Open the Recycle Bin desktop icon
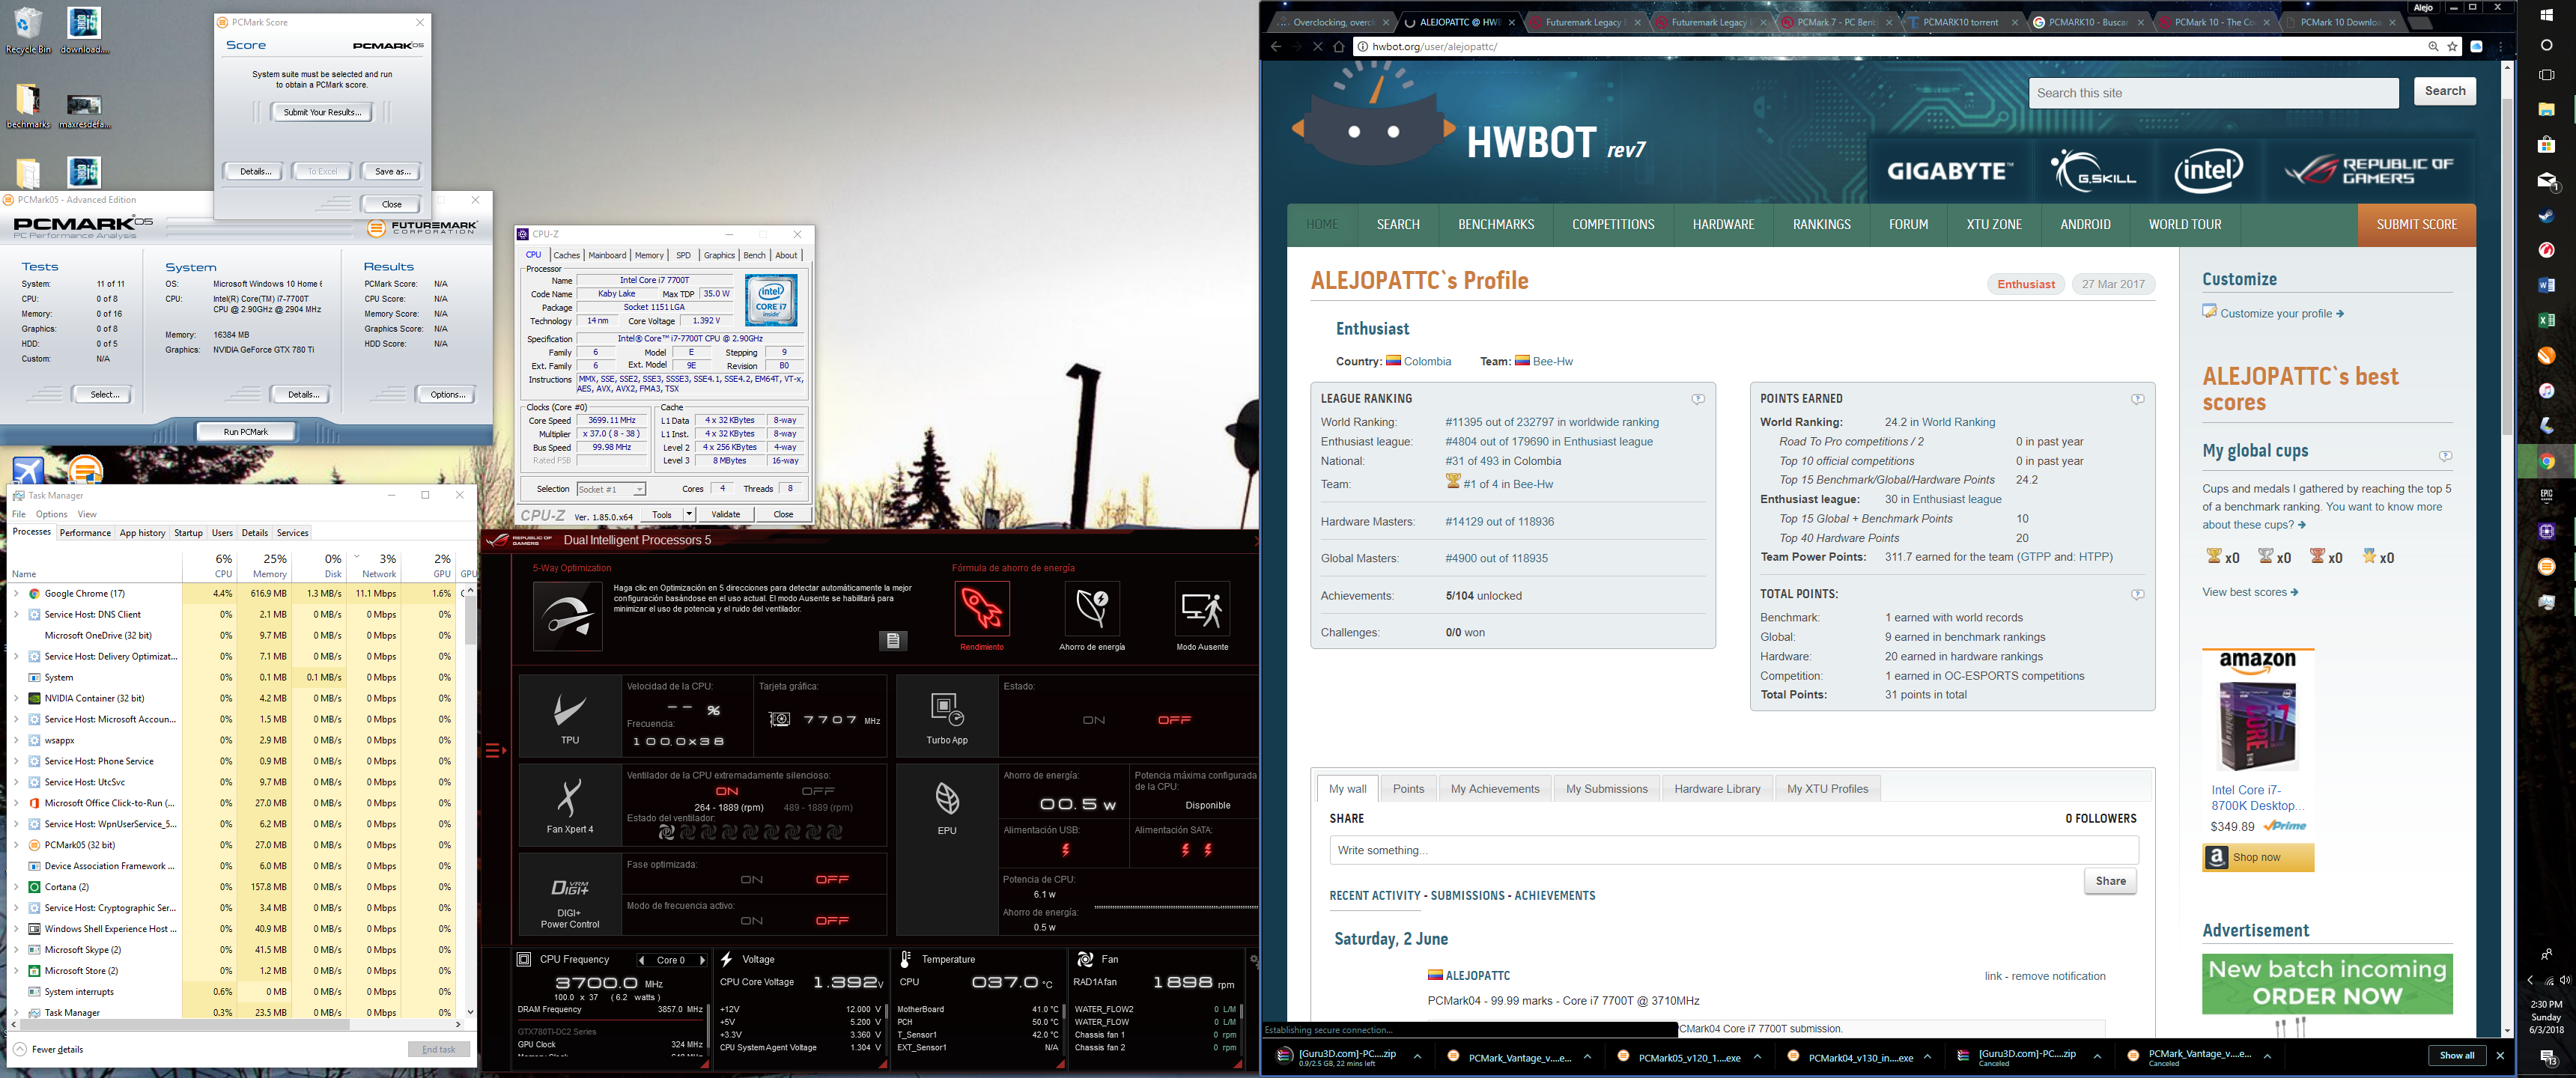Image resolution: width=2576 pixels, height=1078 pixels. (x=29, y=30)
